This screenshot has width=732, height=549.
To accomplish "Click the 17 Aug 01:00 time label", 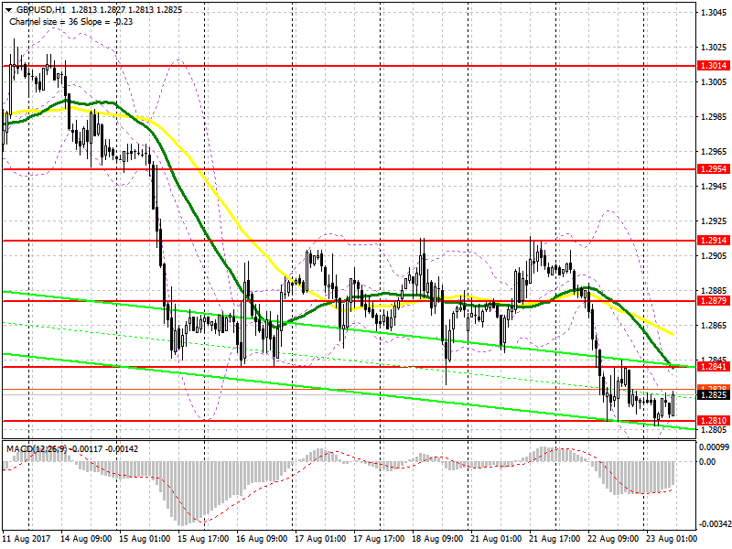I will pos(321,539).
